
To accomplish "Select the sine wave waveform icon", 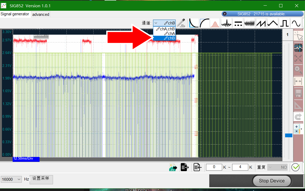I will pos(296,23).
